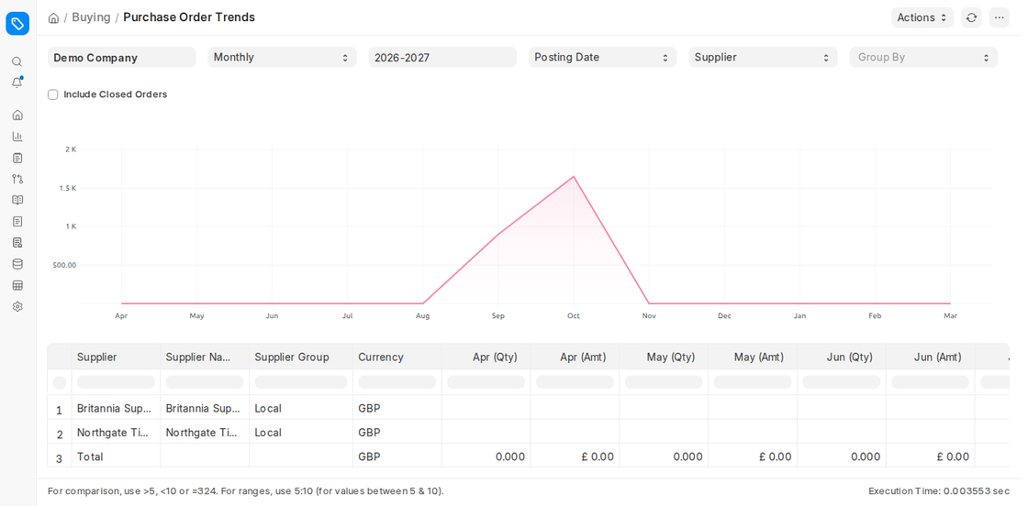The width and height of the screenshot is (1028, 506).
Task: Click Northgate Supplier Name cell
Action: 205,433
